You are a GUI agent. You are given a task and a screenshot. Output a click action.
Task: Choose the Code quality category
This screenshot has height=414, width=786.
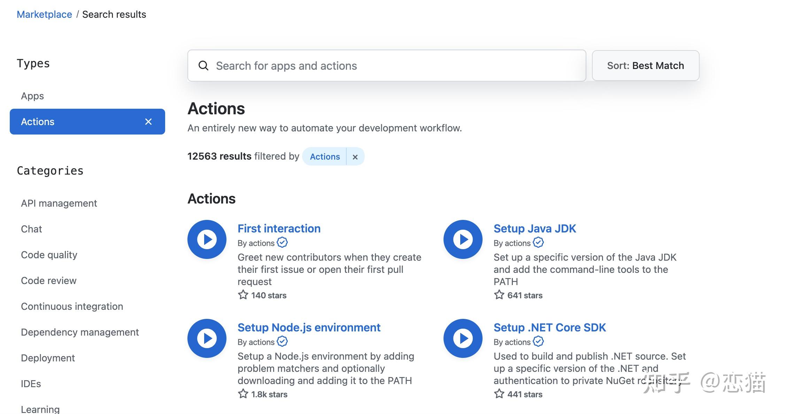pos(49,255)
